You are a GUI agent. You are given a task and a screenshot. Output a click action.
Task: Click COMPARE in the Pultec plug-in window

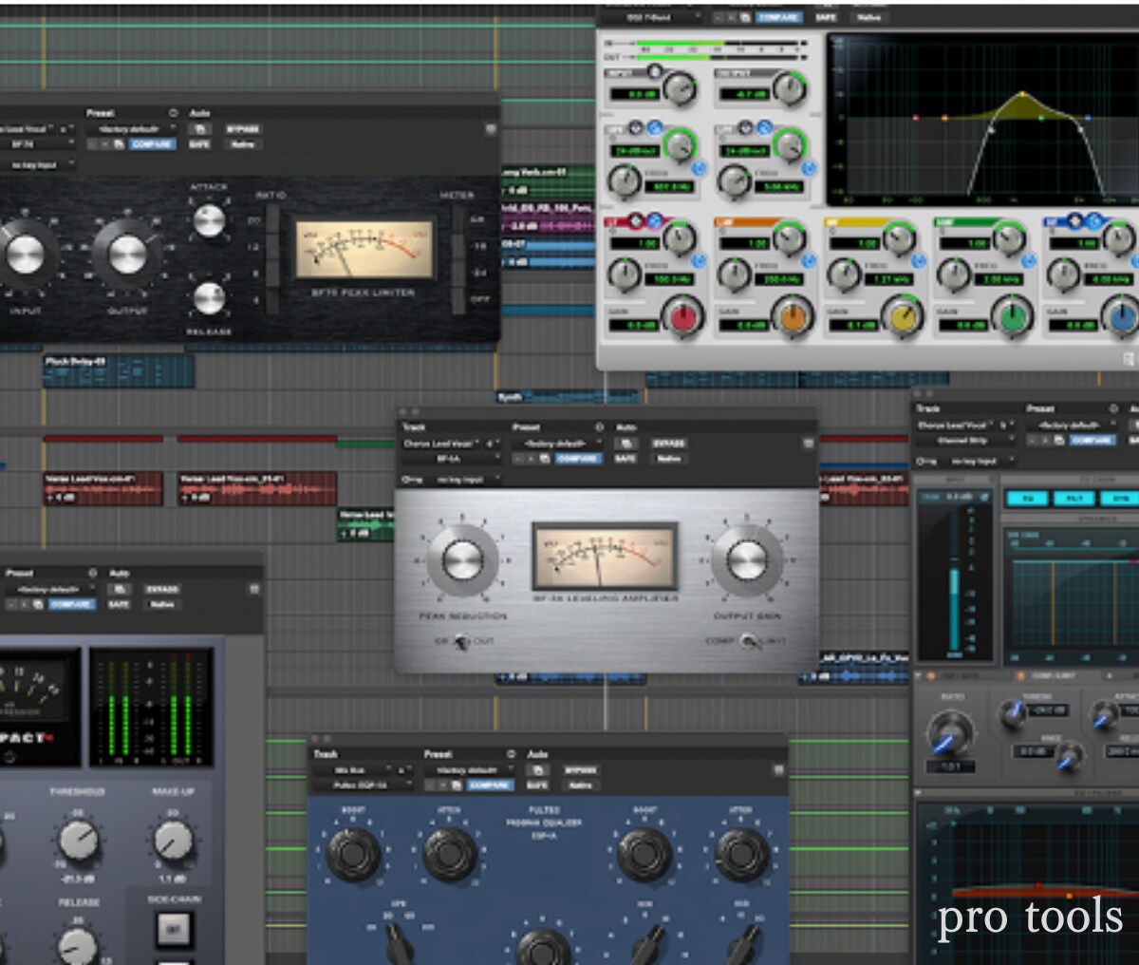point(490,785)
